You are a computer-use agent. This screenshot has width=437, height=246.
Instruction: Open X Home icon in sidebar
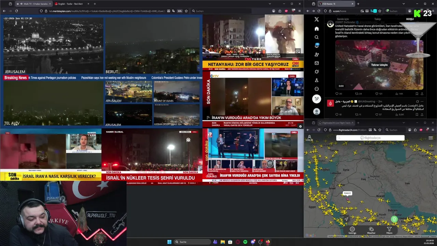316,29
